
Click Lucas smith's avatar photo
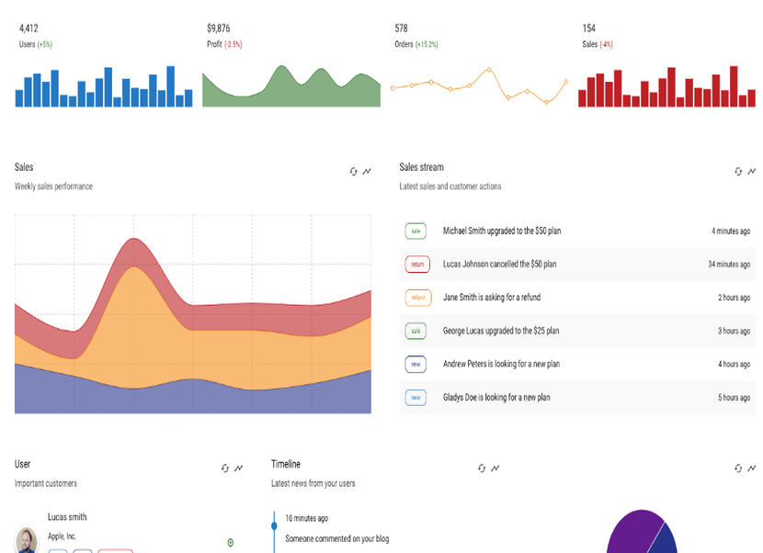(27, 540)
